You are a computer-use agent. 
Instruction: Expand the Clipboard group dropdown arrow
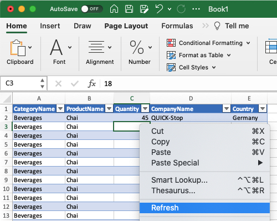(x=30, y=47)
